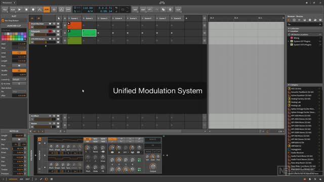Switch to MIX view in the bottom bar

pos(21,179)
